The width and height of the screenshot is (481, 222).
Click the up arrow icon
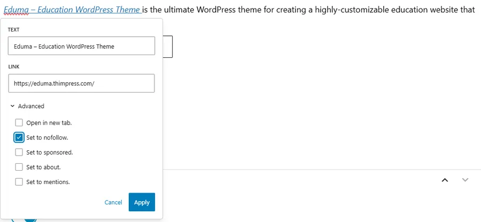pos(445,180)
